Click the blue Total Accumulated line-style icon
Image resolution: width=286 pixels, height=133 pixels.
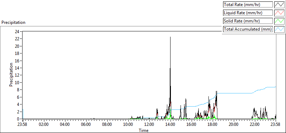click(280, 29)
